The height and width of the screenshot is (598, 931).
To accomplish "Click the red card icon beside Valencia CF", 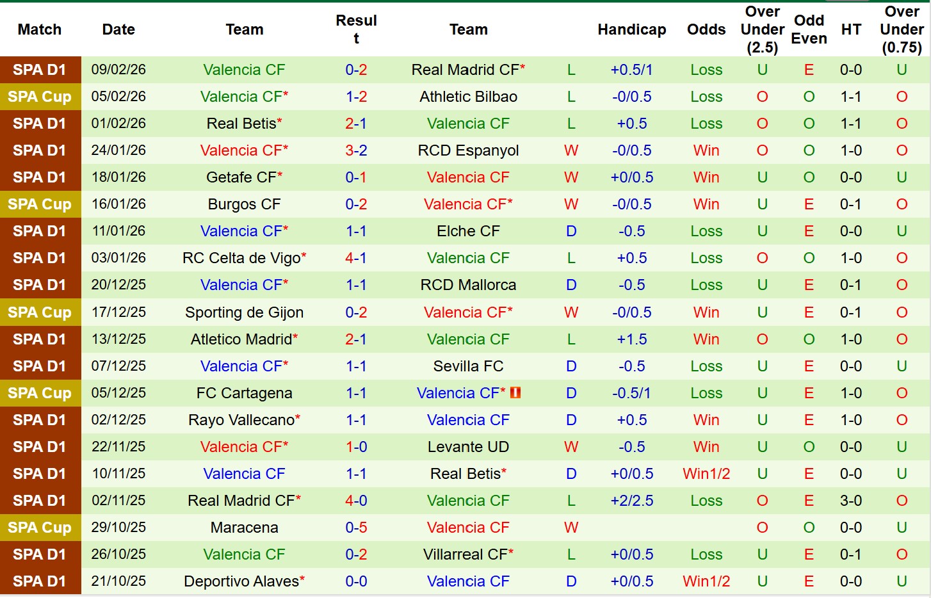I will [515, 393].
